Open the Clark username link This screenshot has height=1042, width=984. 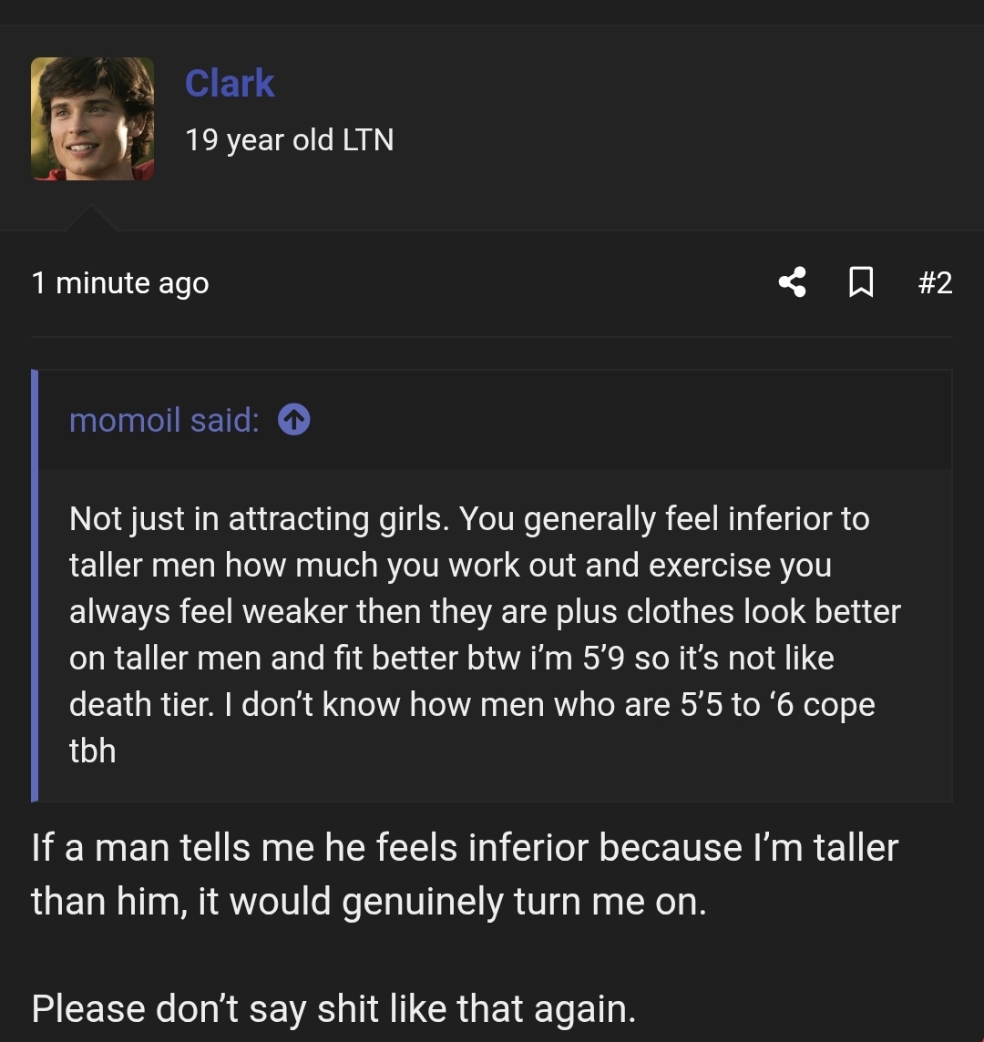(230, 83)
